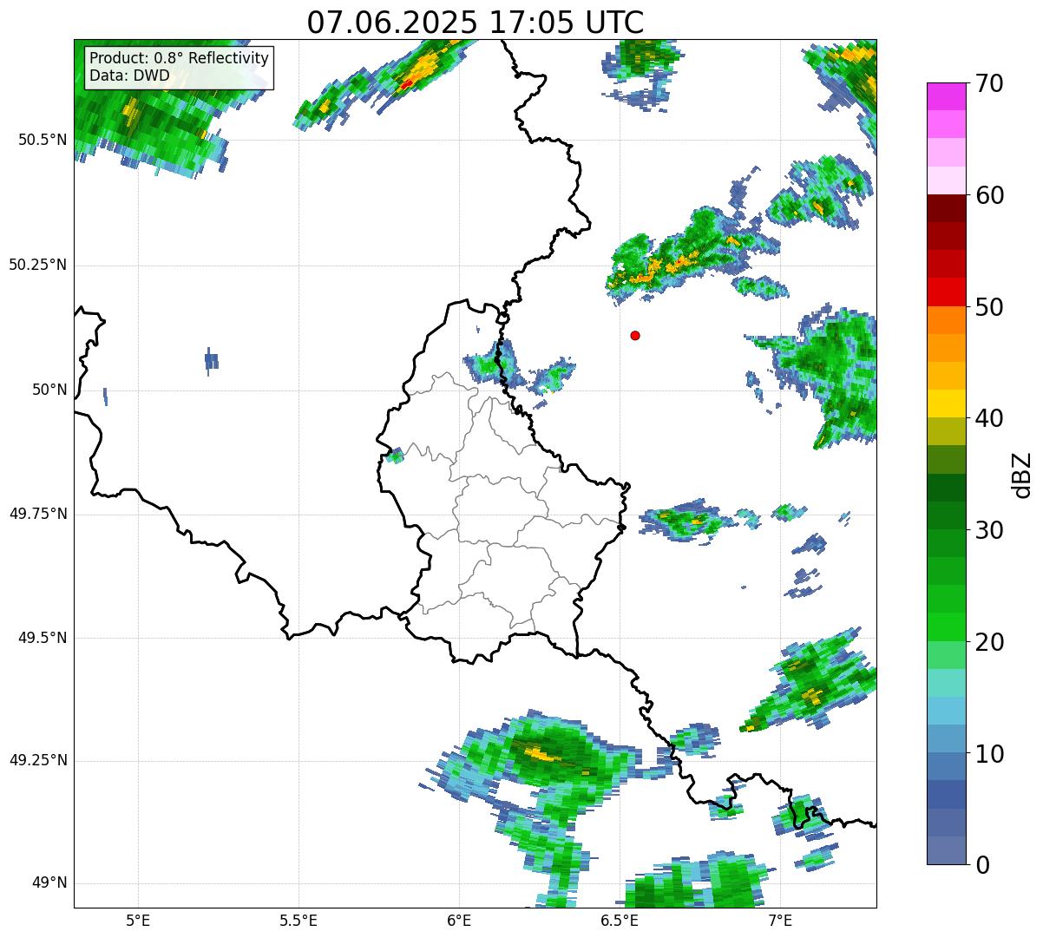The height and width of the screenshot is (938, 1043).
Task: Click the 'Product: 0.8° Reflectivity' label
Action: [x=180, y=58]
